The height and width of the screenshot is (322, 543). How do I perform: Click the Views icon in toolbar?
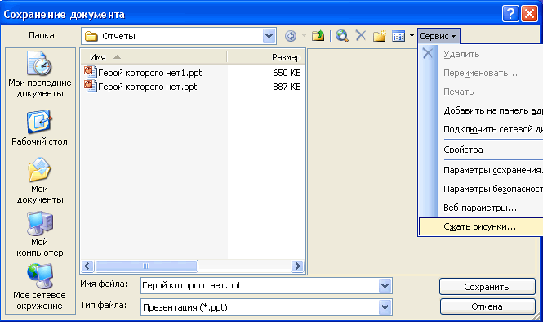(x=398, y=36)
